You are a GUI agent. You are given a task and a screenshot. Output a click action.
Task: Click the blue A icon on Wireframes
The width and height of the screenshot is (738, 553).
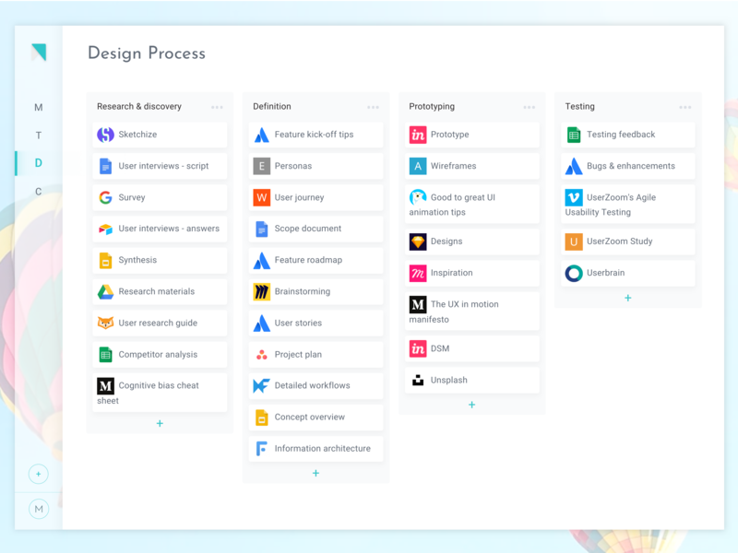click(x=418, y=166)
